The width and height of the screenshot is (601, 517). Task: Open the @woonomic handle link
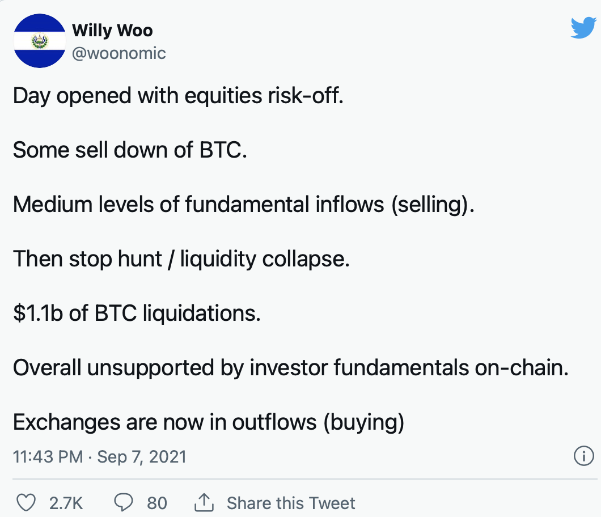tap(119, 53)
